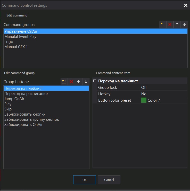Move command group down

coord(184,24)
